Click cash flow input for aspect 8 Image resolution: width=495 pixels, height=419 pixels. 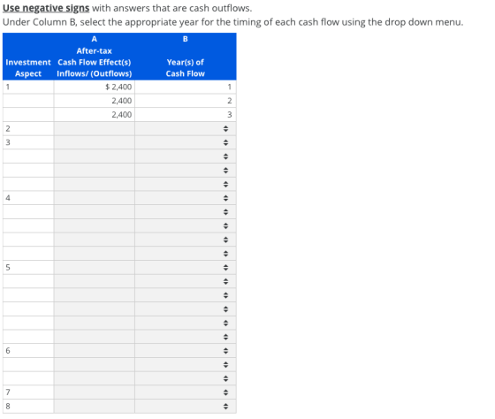[x=95, y=407]
